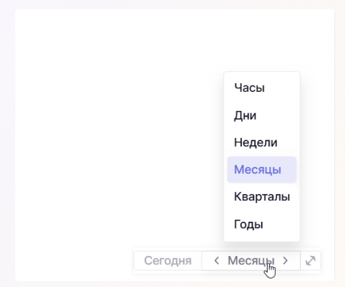The image size is (345, 287).
Task: Go to previous period with left chevron
Action: [x=216, y=261]
